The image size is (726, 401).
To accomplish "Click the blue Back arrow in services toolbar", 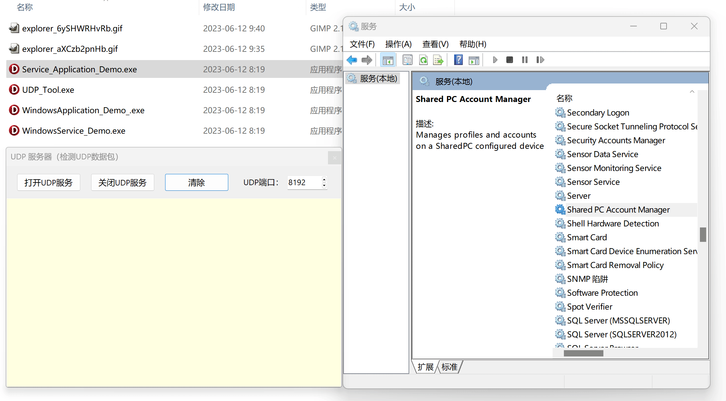I will [x=352, y=60].
